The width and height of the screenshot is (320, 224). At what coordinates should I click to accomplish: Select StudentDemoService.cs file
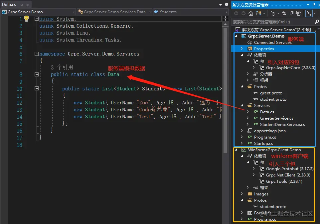click(x=282, y=125)
